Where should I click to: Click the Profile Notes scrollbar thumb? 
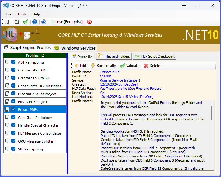tap(212, 113)
